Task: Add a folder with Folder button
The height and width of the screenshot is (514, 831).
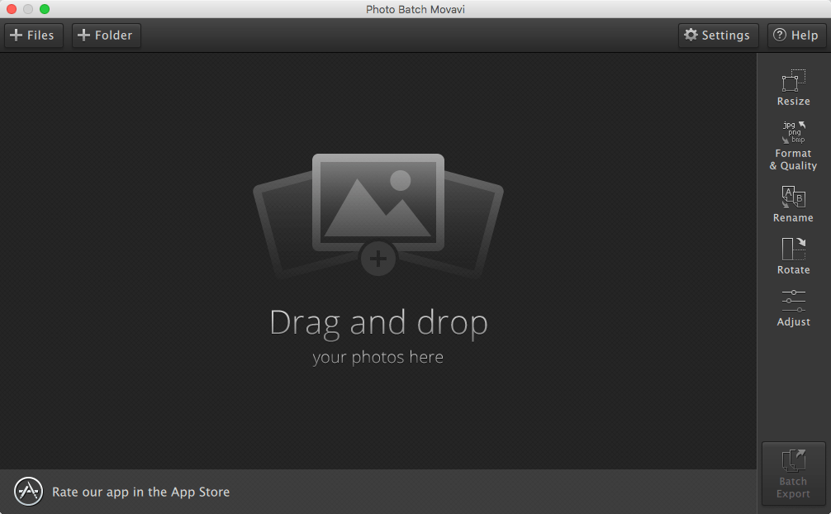Action: pyautogui.click(x=106, y=36)
